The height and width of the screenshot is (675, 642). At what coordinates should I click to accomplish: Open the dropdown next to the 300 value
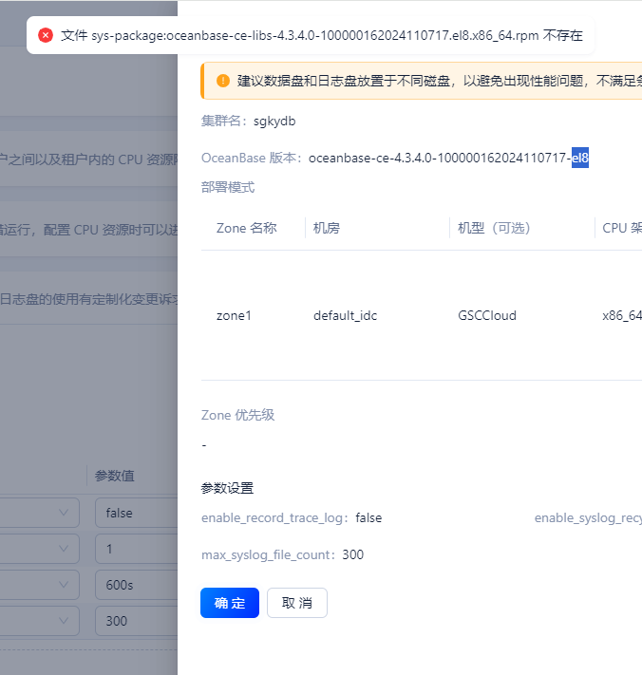[x=64, y=621]
